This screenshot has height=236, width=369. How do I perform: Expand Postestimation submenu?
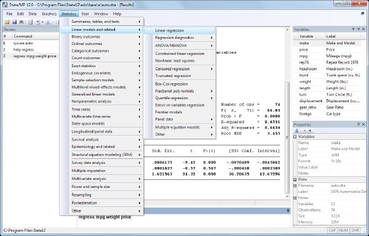[101, 203]
